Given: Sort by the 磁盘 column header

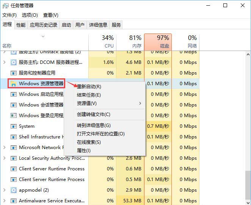Looking at the screenshot, I should point(158,41).
